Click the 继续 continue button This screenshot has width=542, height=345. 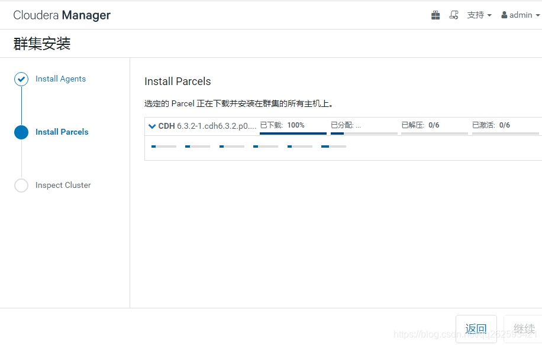pos(523,329)
